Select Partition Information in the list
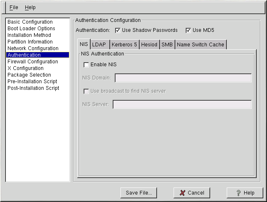Image resolution: width=267 pixels, height=202 pixels. click(x=30, y=42)
